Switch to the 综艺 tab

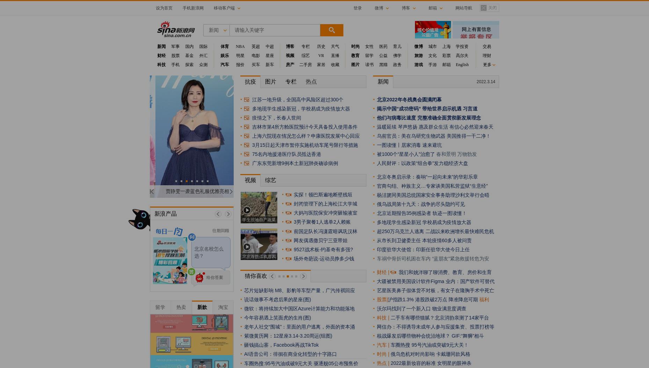(270, 180)
